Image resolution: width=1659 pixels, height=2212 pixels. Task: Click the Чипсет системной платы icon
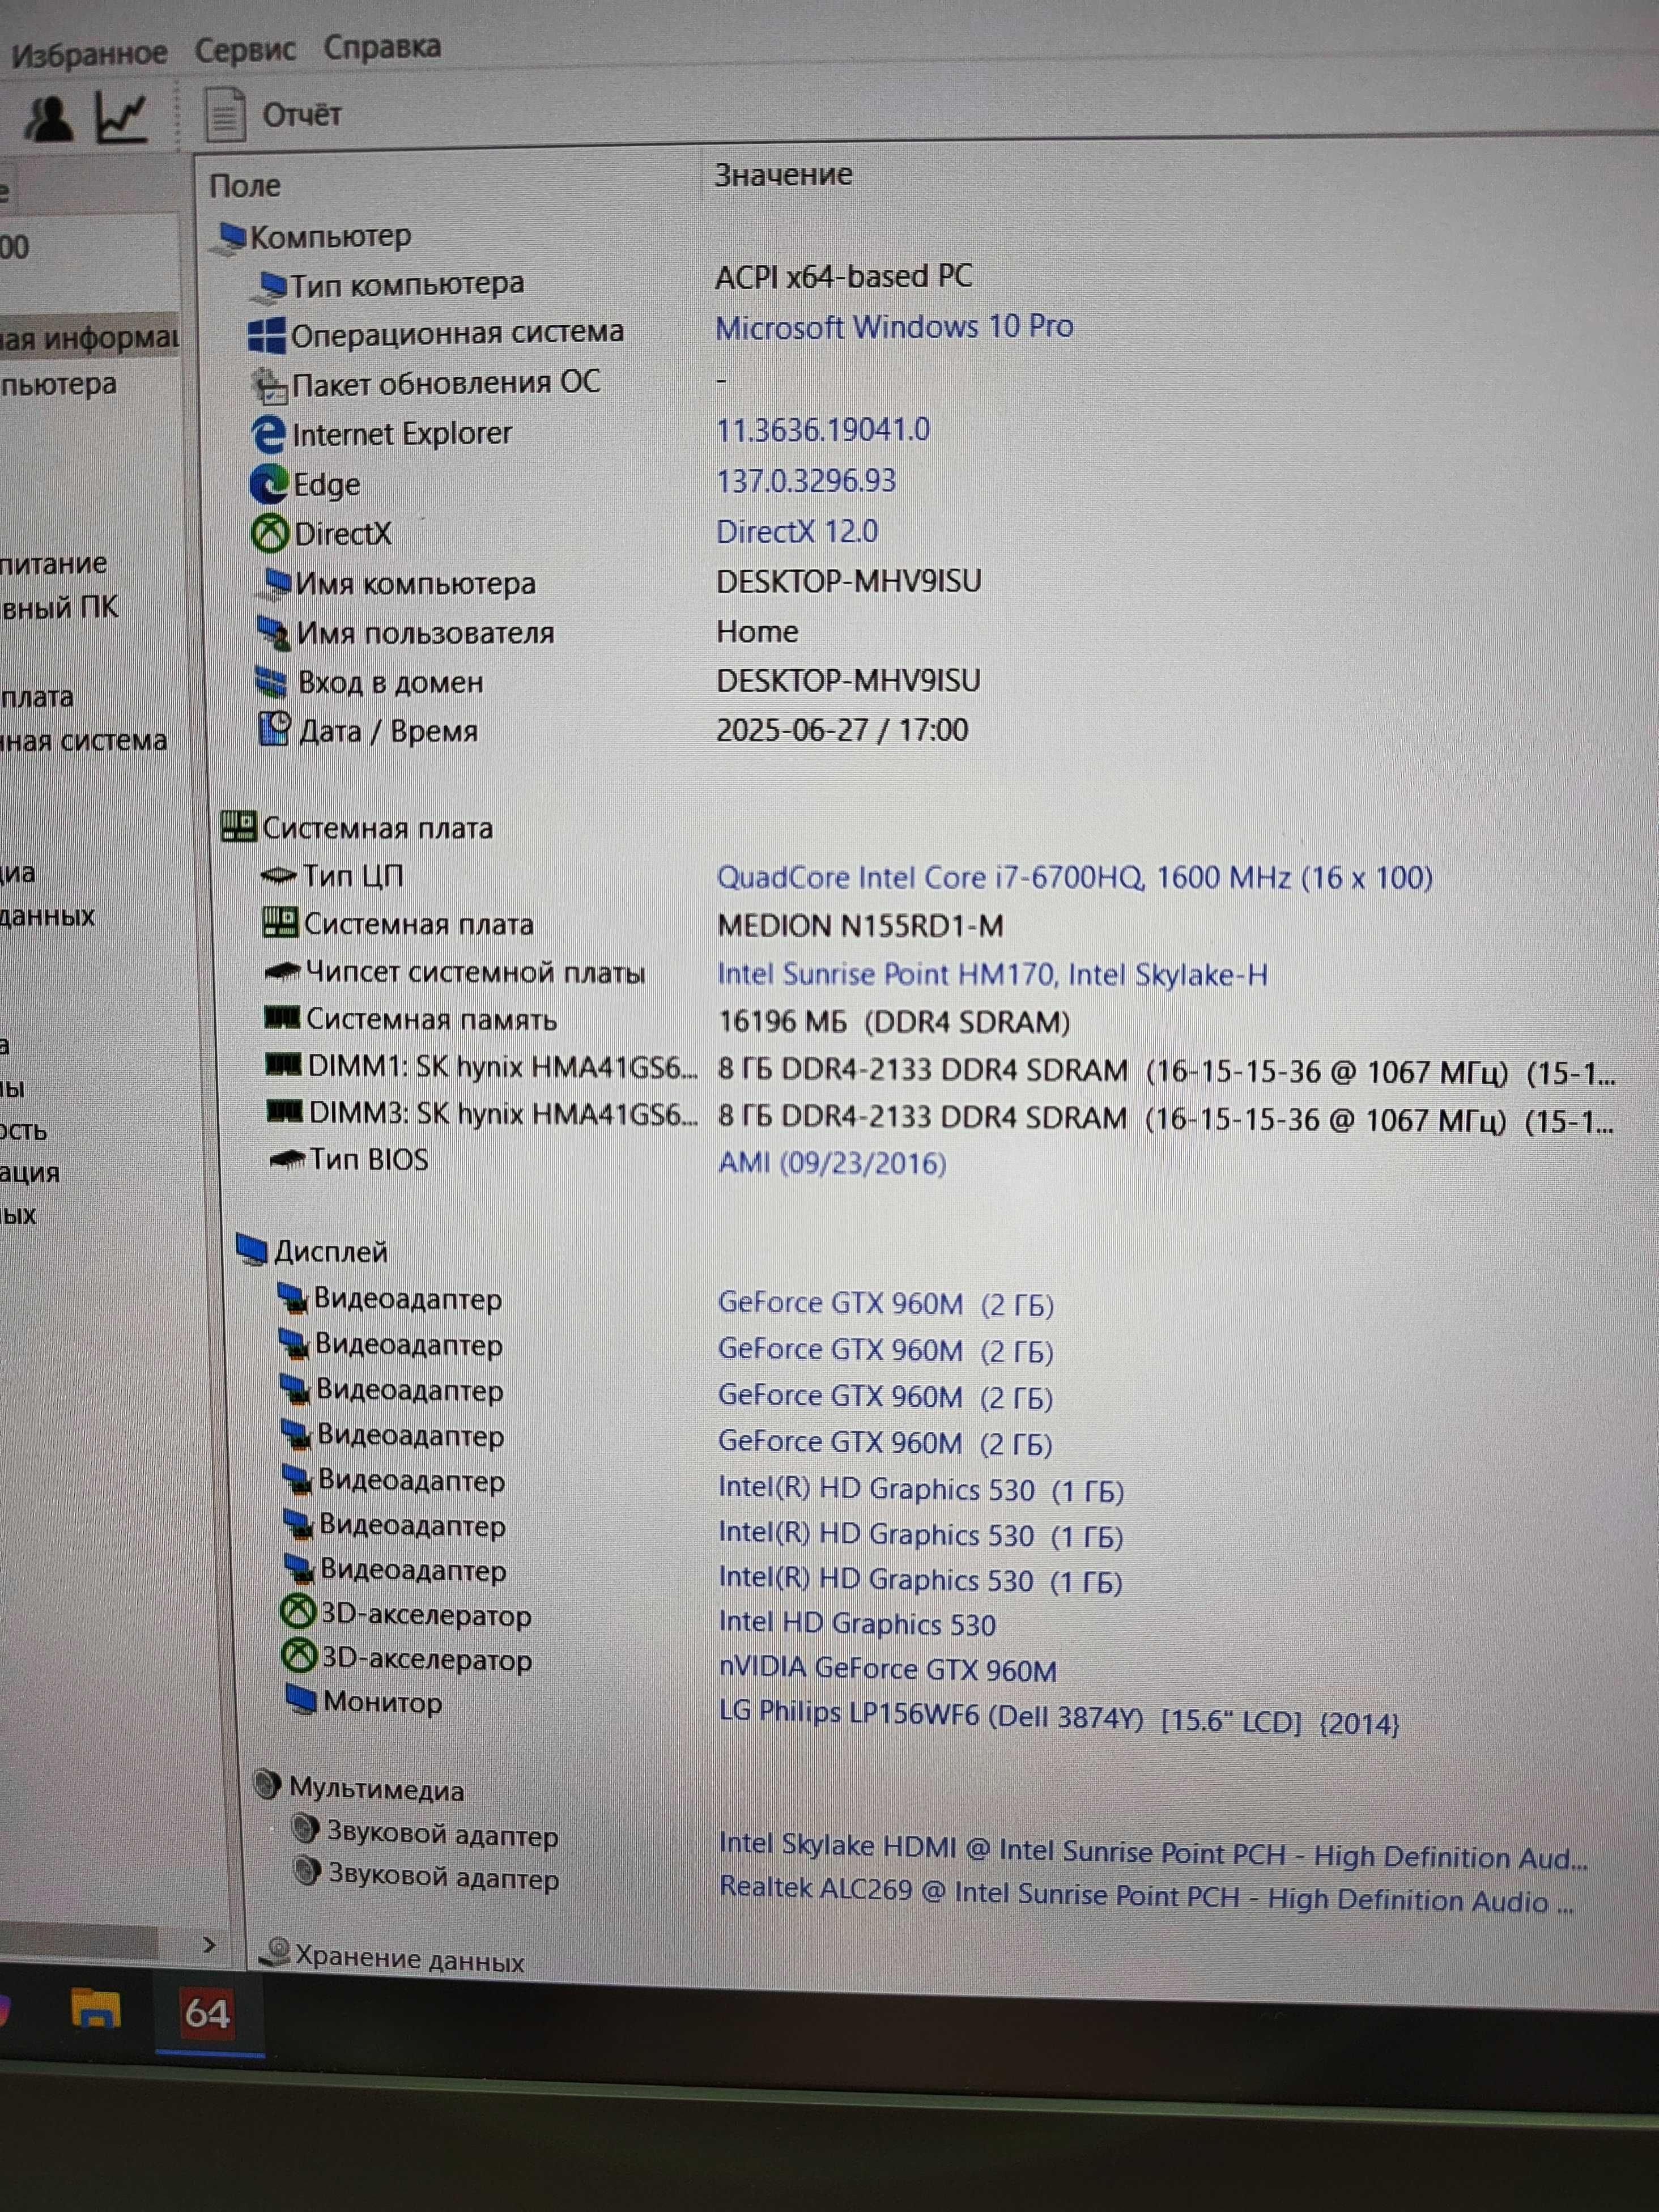[x=282, y=971]
